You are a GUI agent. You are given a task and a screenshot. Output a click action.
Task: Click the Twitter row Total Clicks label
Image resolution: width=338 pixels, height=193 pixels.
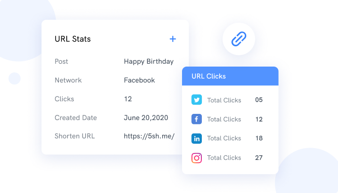[224, 100]
